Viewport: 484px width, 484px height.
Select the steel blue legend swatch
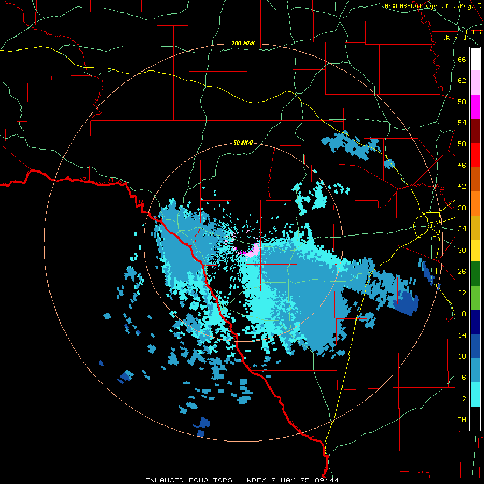pos(475,370)
